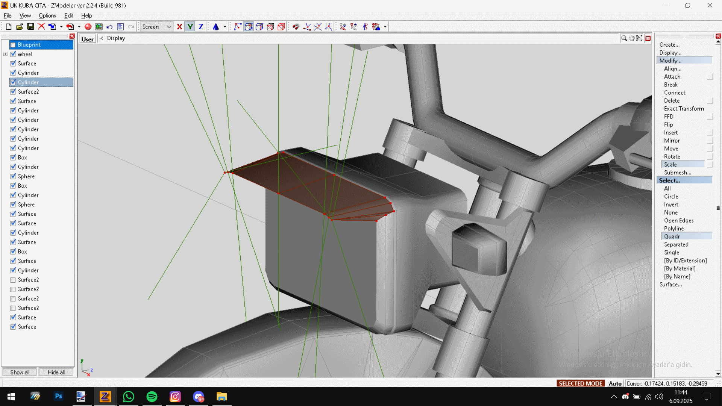
Task: Check the first unchecked Surface2 checkbox
Action: pyautogui.click(x=13, y=280)
